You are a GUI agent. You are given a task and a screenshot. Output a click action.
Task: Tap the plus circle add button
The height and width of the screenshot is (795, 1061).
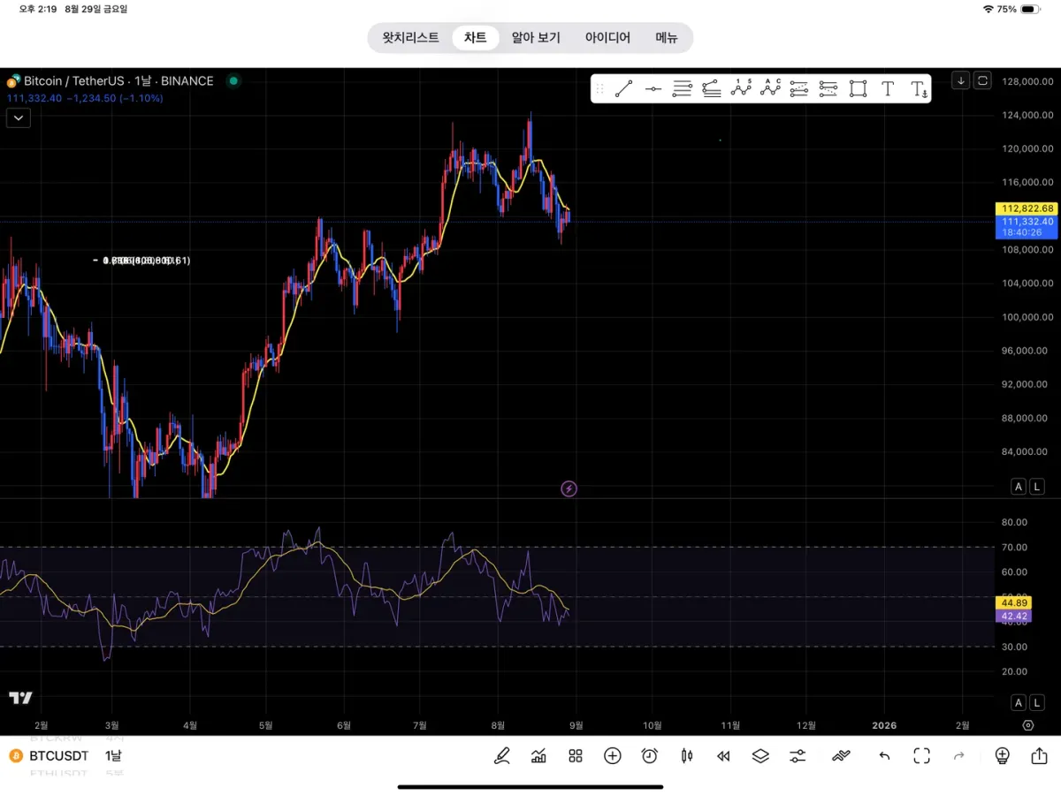click(613, 756)
